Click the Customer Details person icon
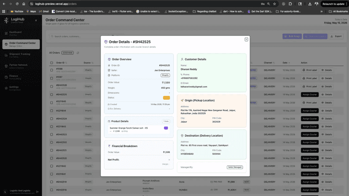 (182, 59)
